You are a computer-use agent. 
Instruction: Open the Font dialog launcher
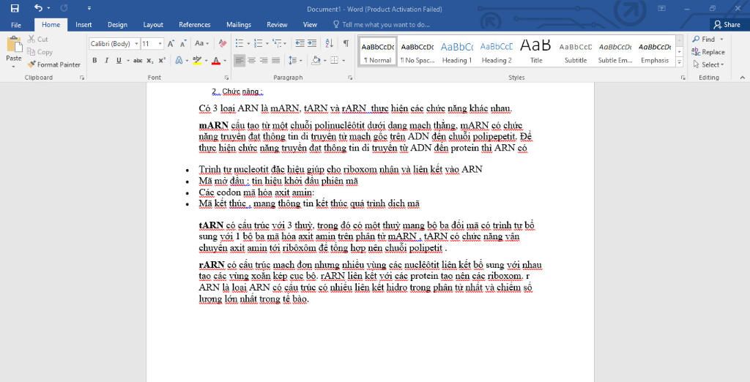(x=226, y=78)
